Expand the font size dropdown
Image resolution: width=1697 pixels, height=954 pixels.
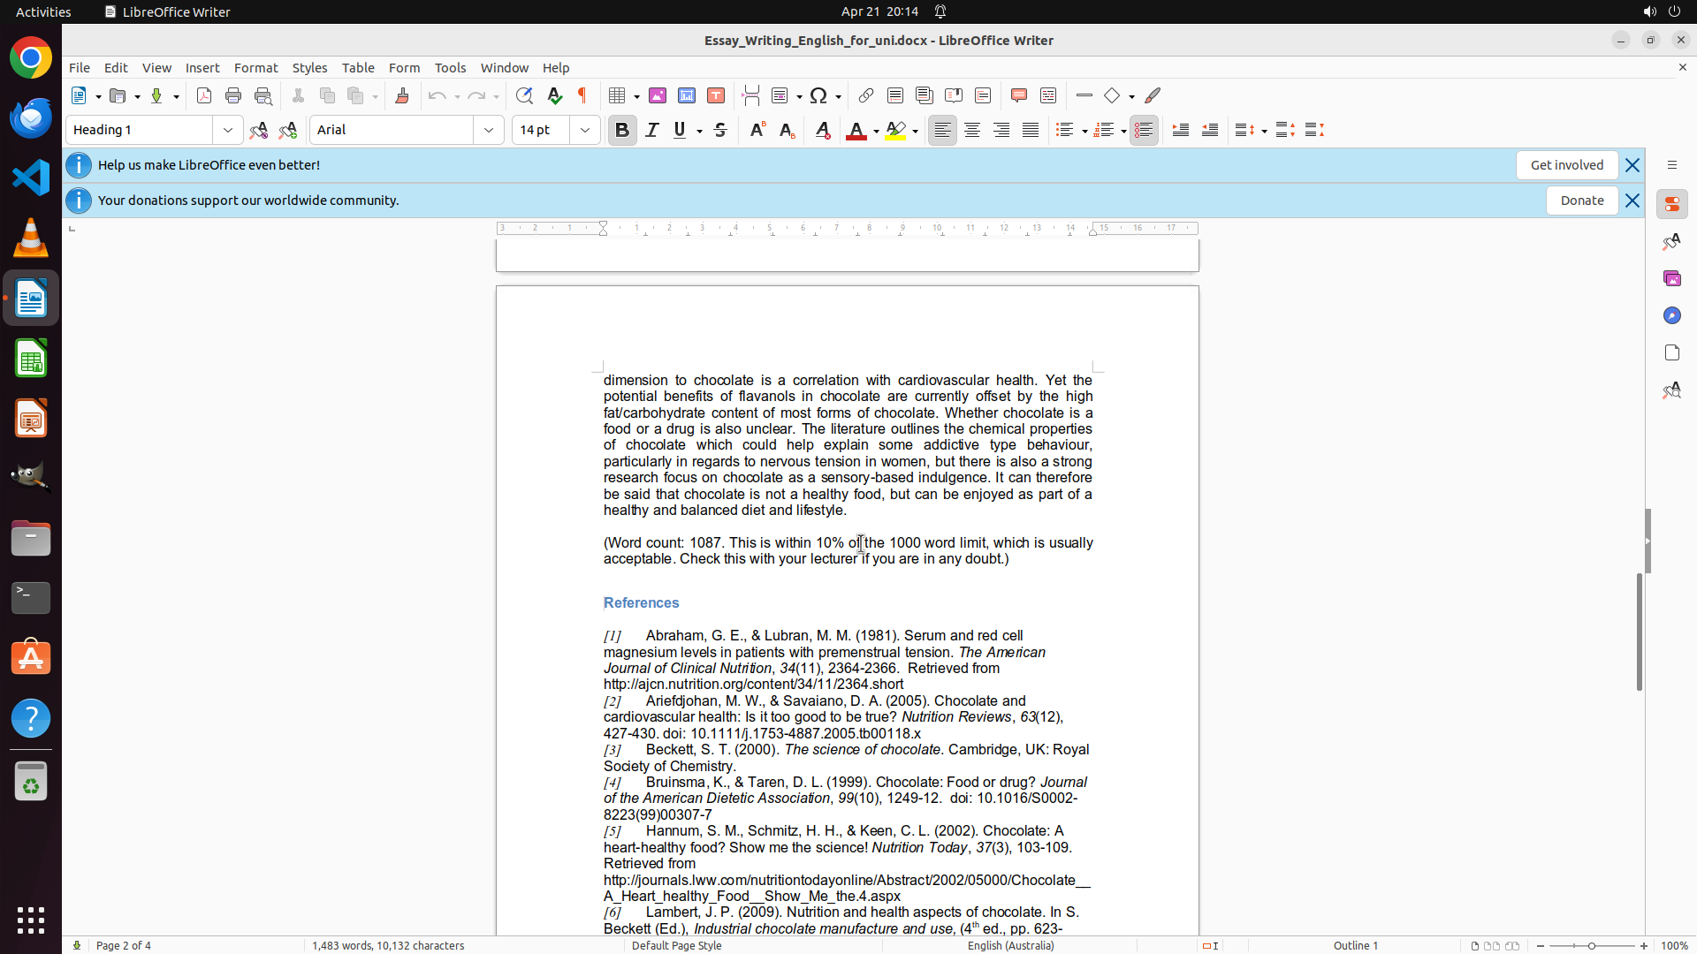pyautogui.click(x=585, y=130)
